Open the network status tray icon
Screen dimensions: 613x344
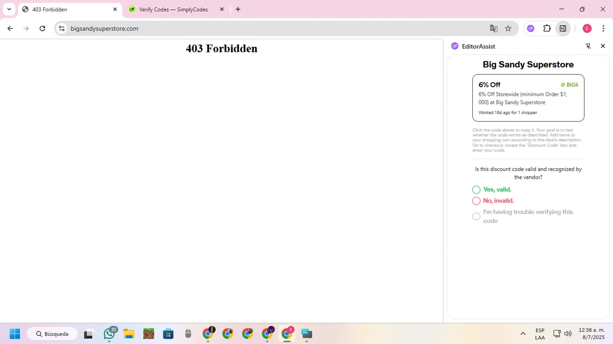(557, 334)
